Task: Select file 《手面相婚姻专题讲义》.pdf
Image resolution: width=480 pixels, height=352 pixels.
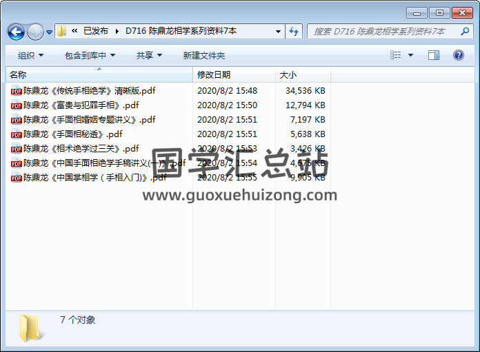Action: click(90, 120)
